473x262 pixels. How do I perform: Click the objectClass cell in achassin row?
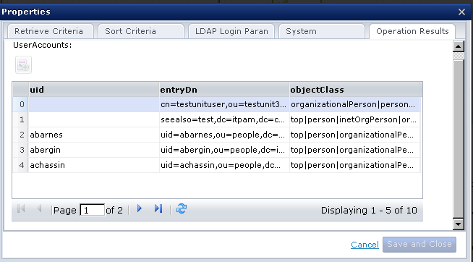354,165
